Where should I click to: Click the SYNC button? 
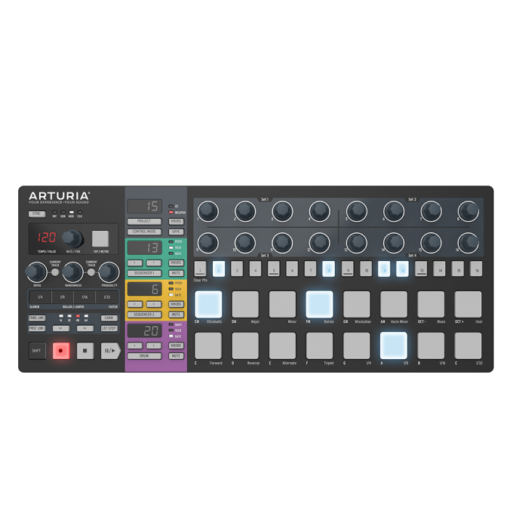[37, 214]
